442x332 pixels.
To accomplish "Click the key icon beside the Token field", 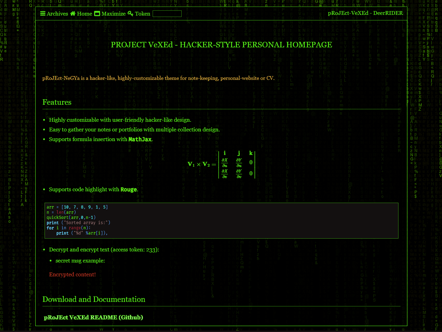I will 131,14.
